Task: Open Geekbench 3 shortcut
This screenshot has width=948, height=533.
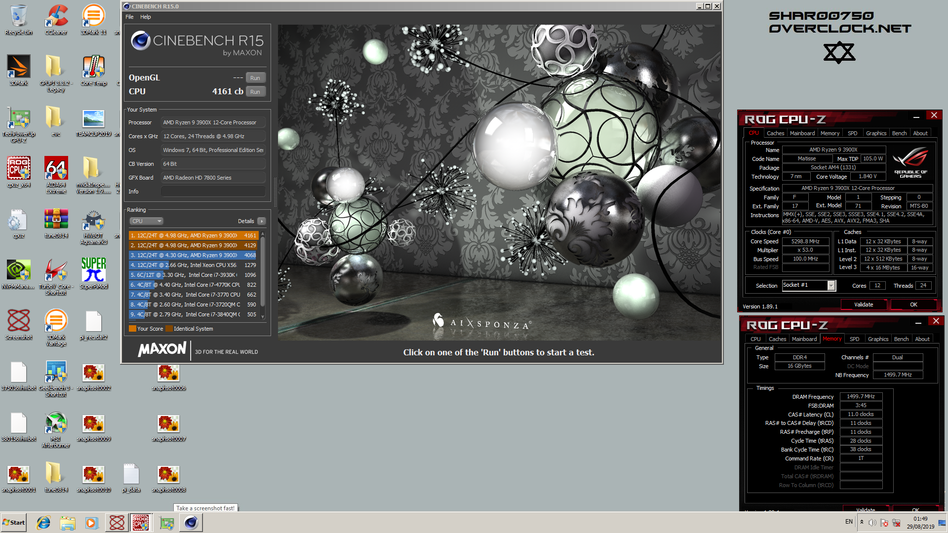Action: [56, 379]
